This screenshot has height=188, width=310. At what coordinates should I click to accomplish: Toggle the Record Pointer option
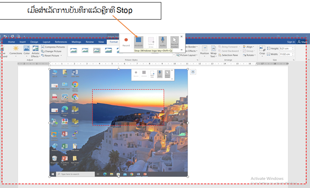coord(174,41)
